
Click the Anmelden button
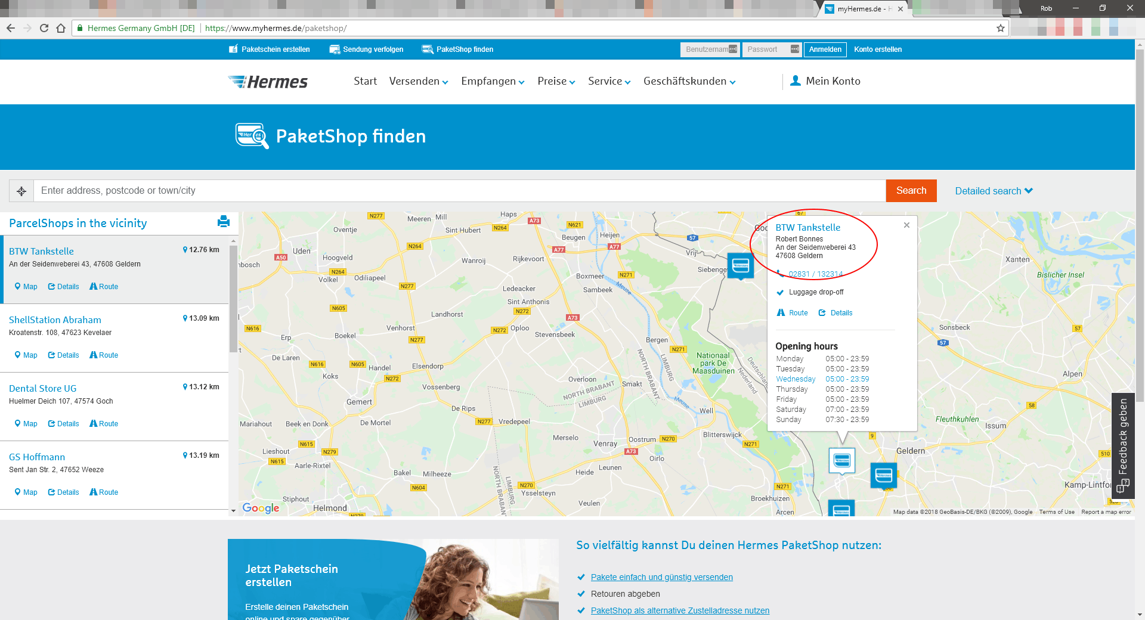(825, 49)
